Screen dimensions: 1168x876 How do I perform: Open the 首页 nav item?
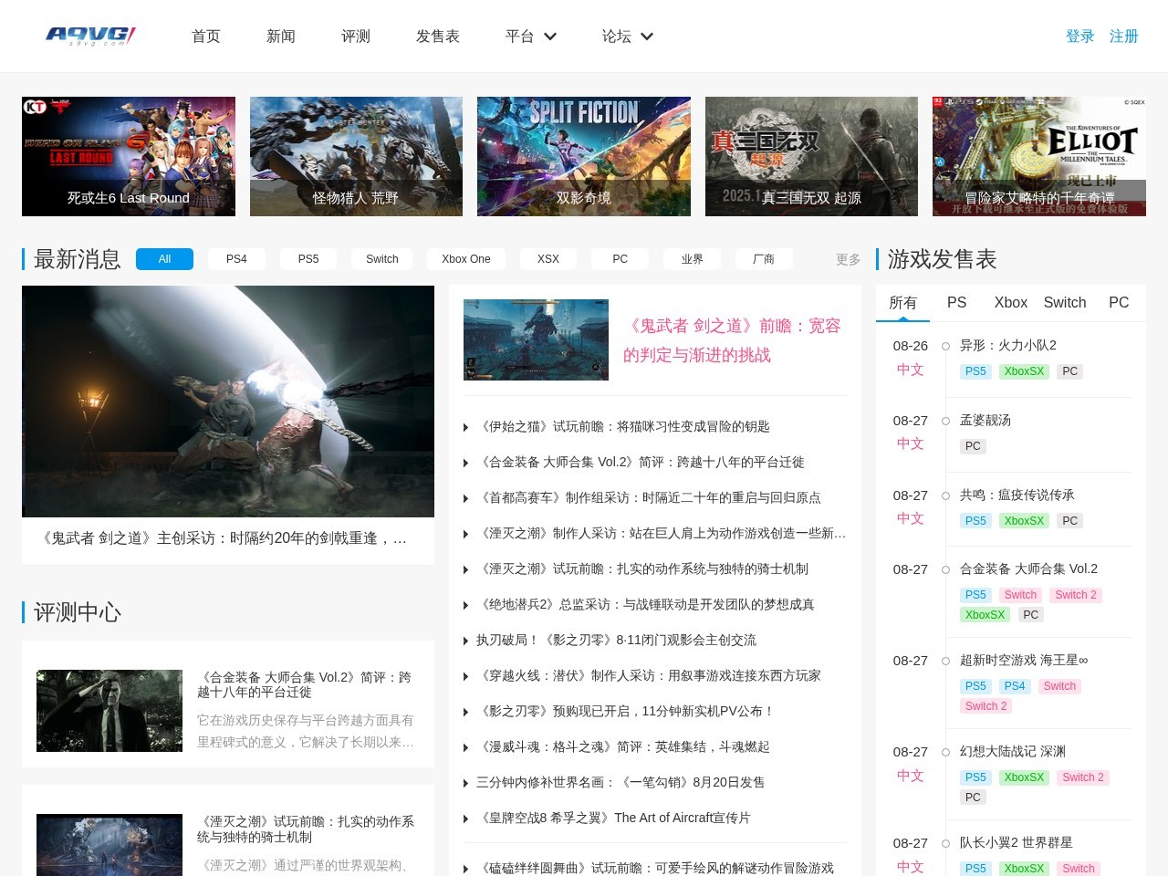(206, 36)
